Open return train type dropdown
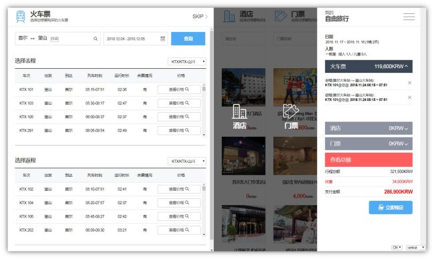 [x=187, y=161]
